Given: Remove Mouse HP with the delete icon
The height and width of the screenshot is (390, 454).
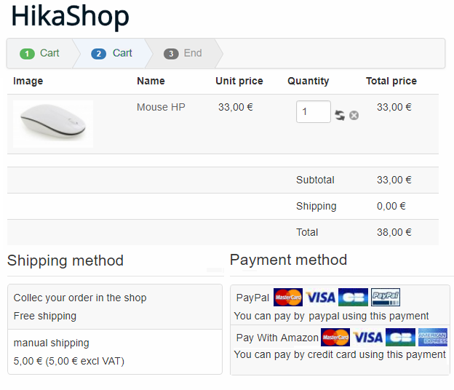Looking at the screenshot, I should [354, 115].
